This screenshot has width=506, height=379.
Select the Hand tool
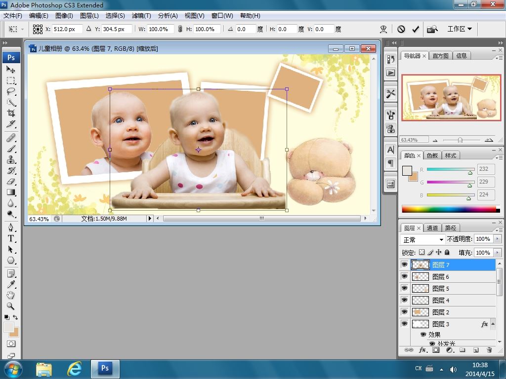tap(11, 295)
